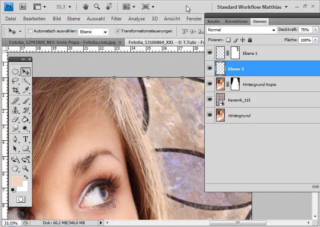Viewport: 320px width, 227px height.
Task: Hide the Ebene 1 layer
Action: [x=210, y=53]
